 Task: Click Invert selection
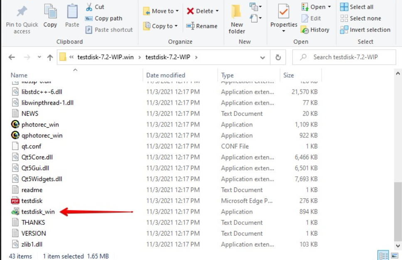[365, 30]
